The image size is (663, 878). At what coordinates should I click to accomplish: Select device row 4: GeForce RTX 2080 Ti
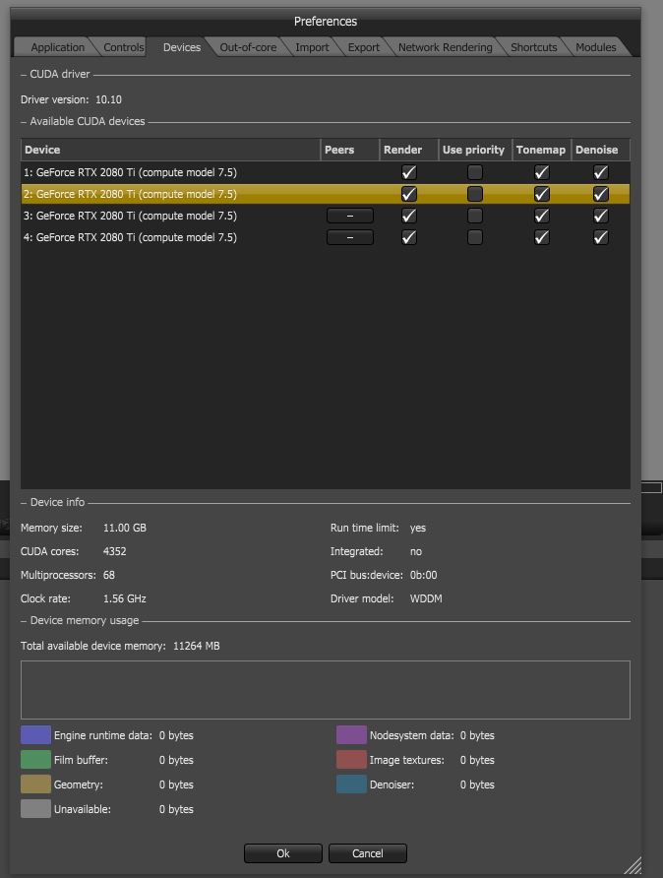click(325, 237)
